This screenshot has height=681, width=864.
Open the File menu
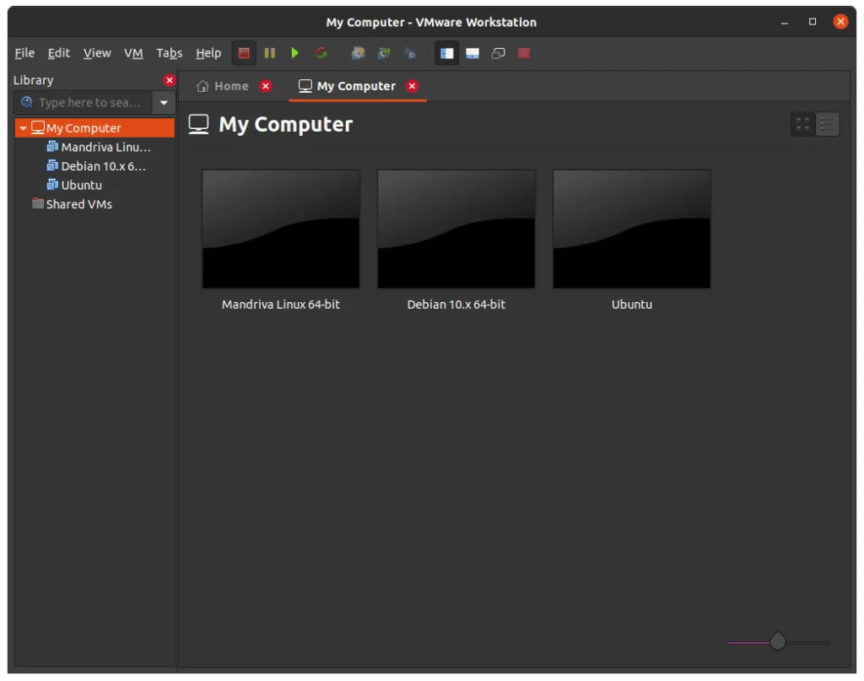tap(24, 53)
